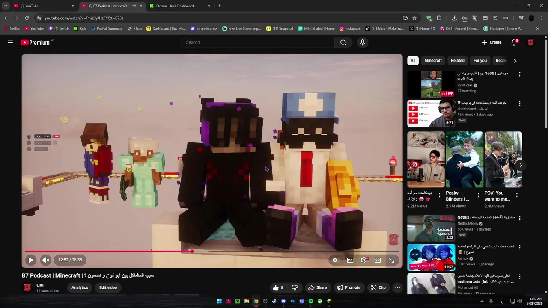548x308 pixels.
Task: Start voice search with the microphone icon
Action: click(363, 42)
